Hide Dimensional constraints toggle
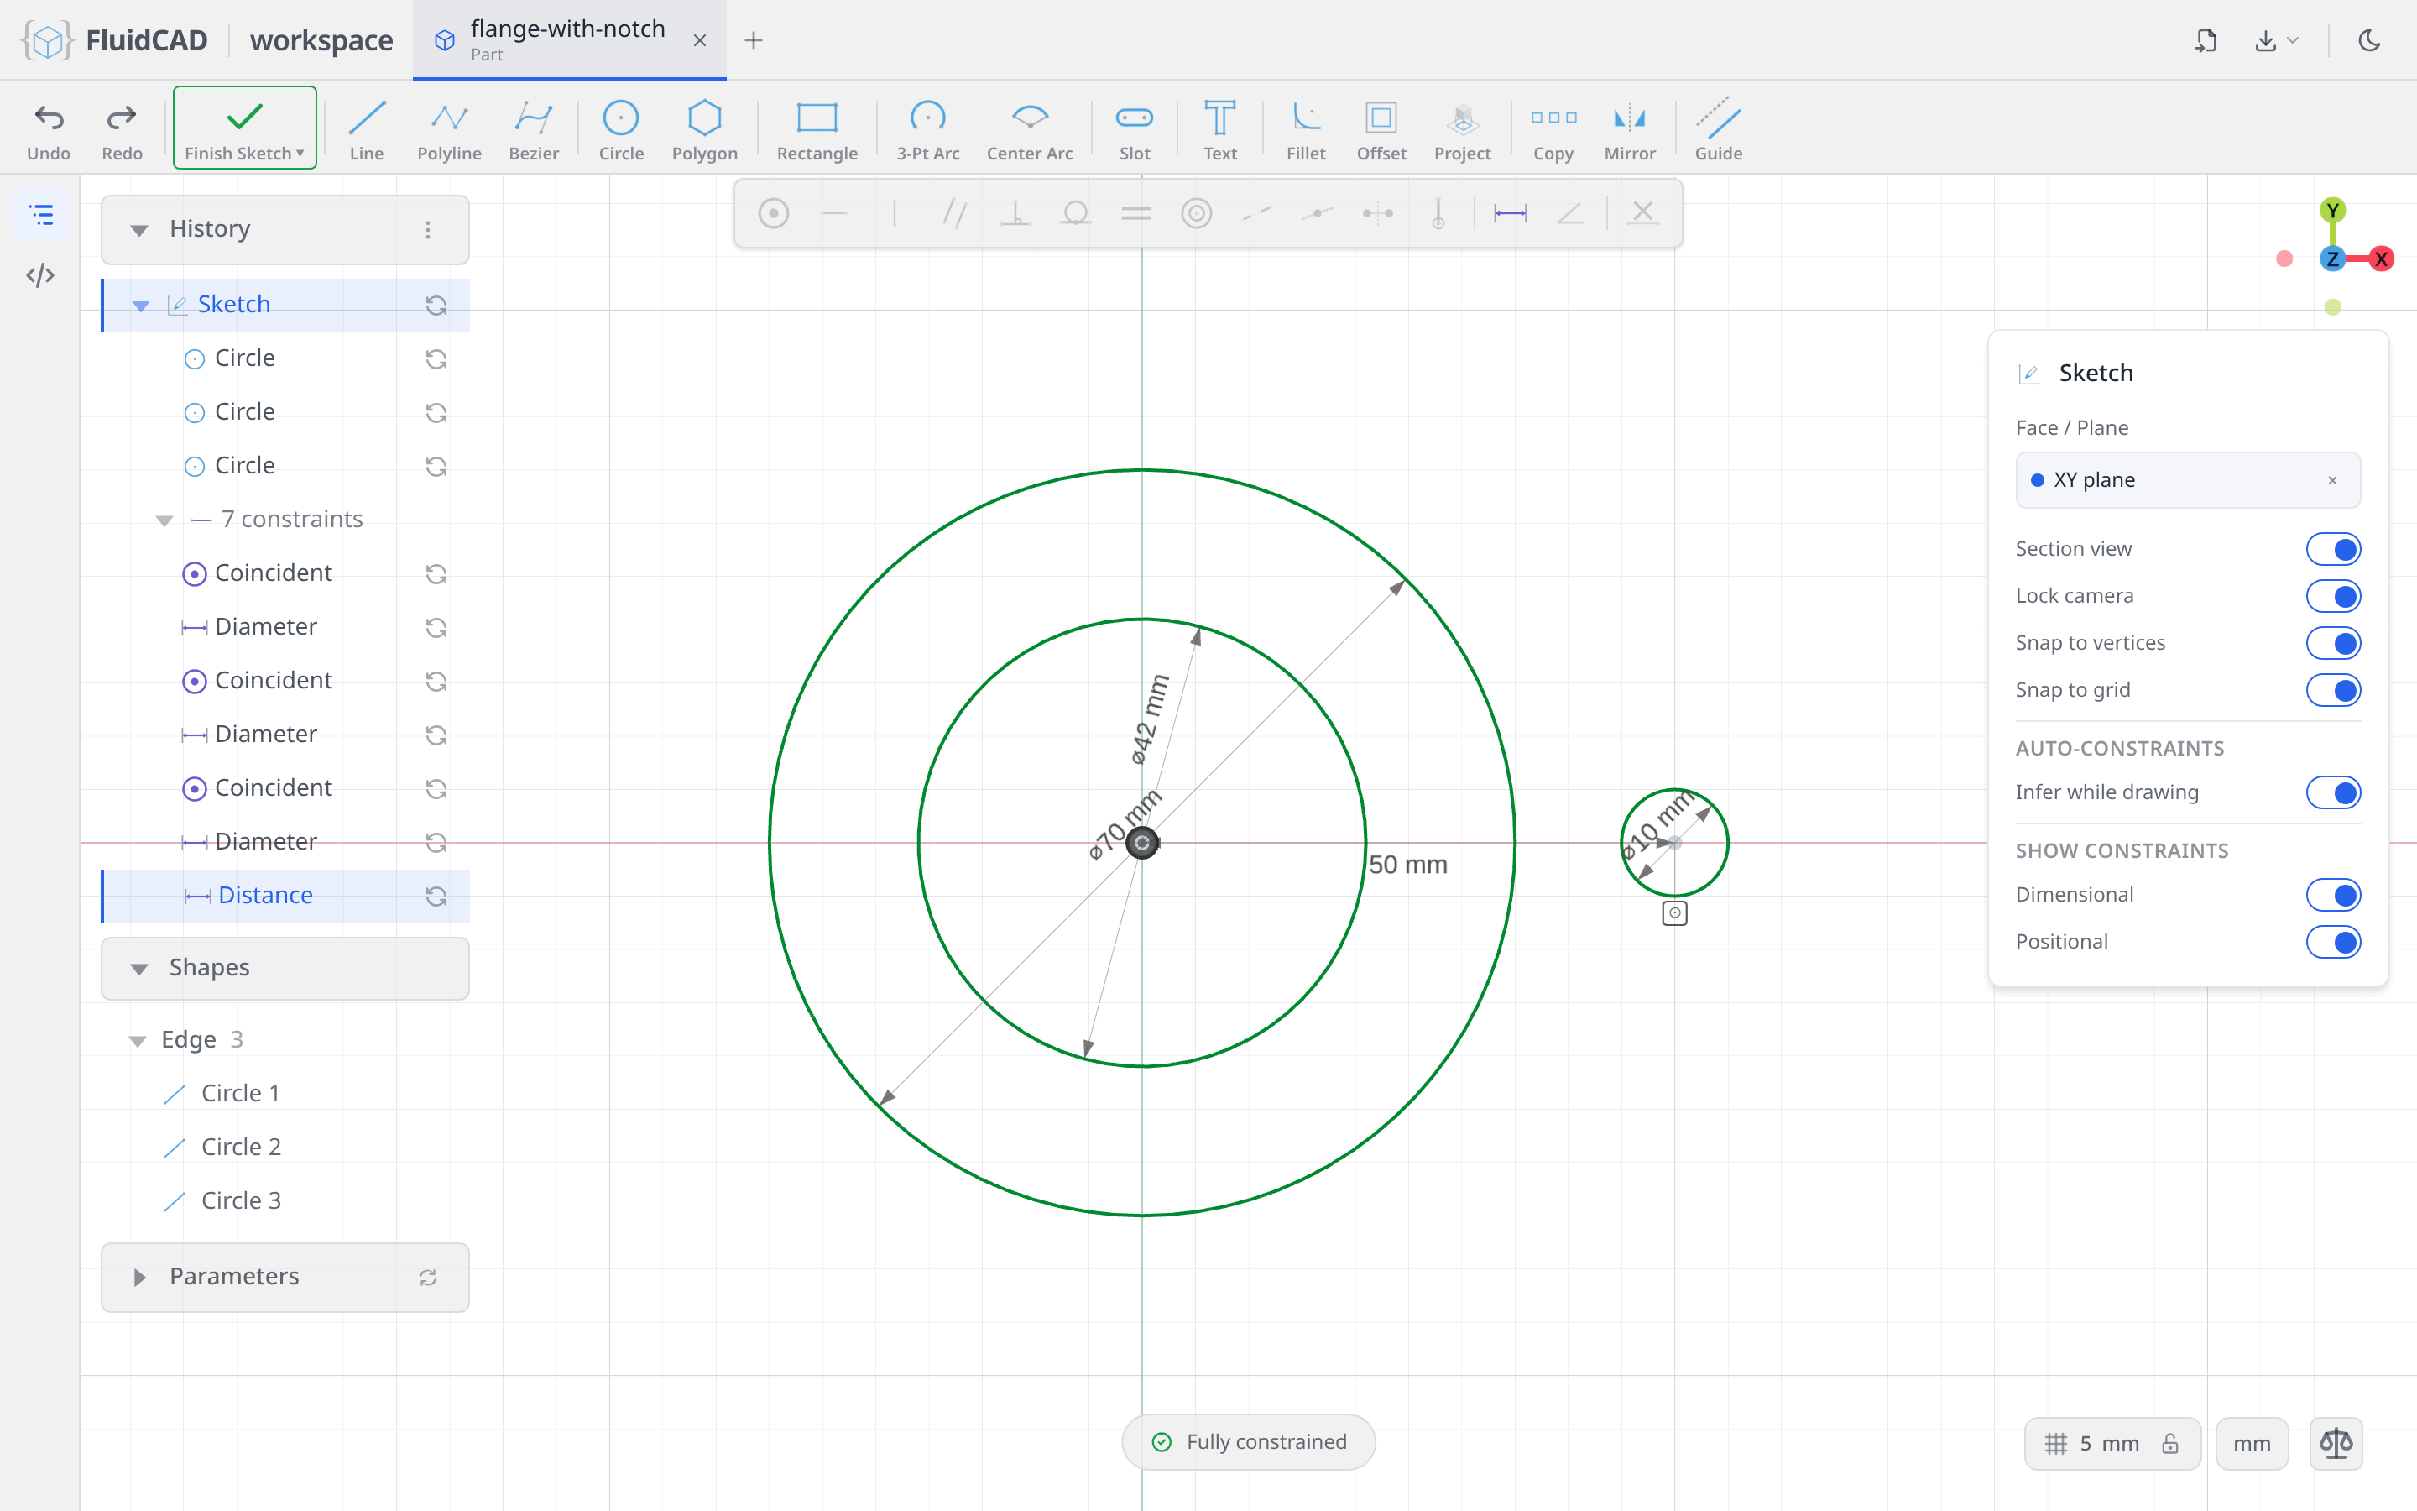Image resolution: width=2417 pixels, height=1511 pixels. [x=2333, y=894]
